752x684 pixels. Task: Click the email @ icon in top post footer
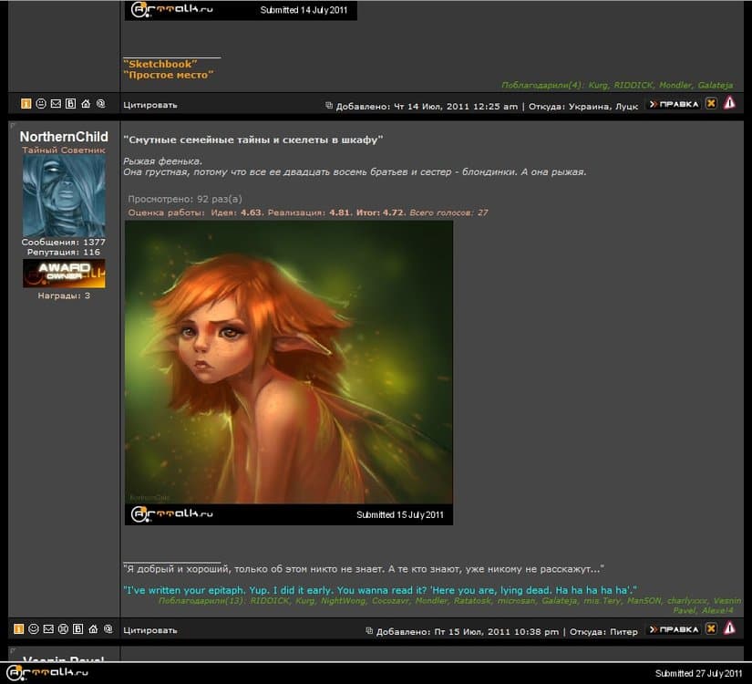coord(100,104)
